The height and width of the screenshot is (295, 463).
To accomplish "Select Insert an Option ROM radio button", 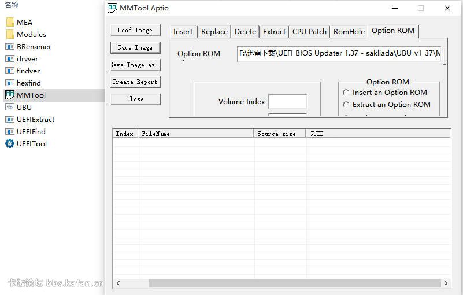I will tap(346, 93).
